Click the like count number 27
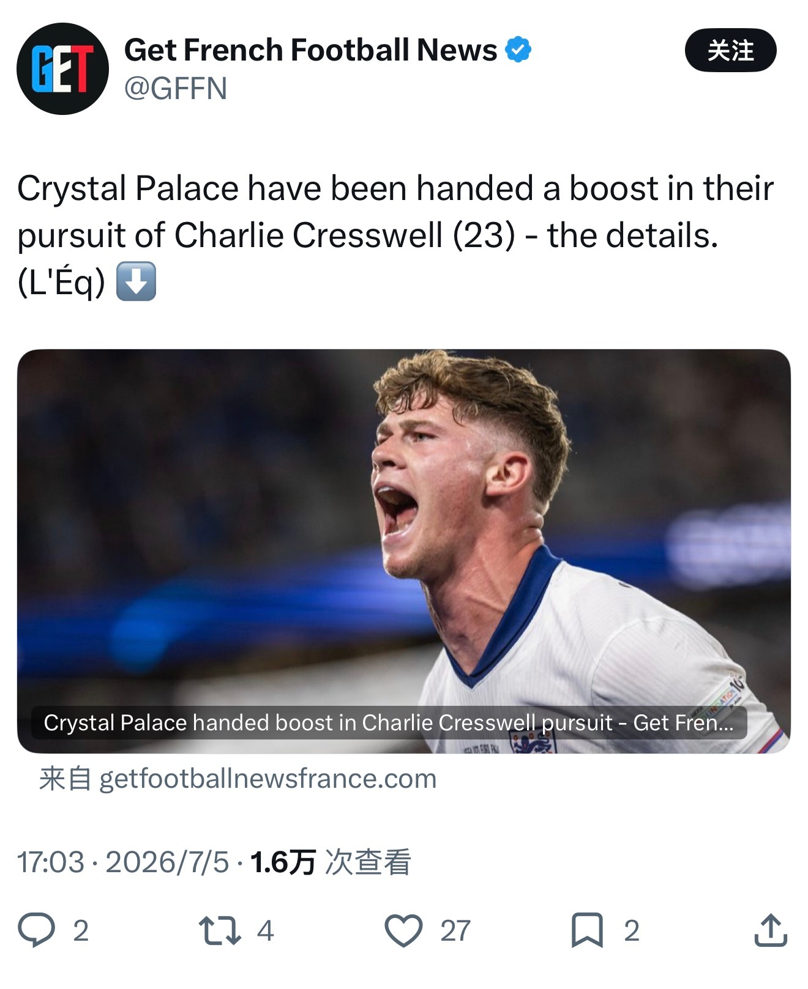Image resolution: width=808 pixels, height=989 pixels. pyautogui.click(x=455, y=931)
